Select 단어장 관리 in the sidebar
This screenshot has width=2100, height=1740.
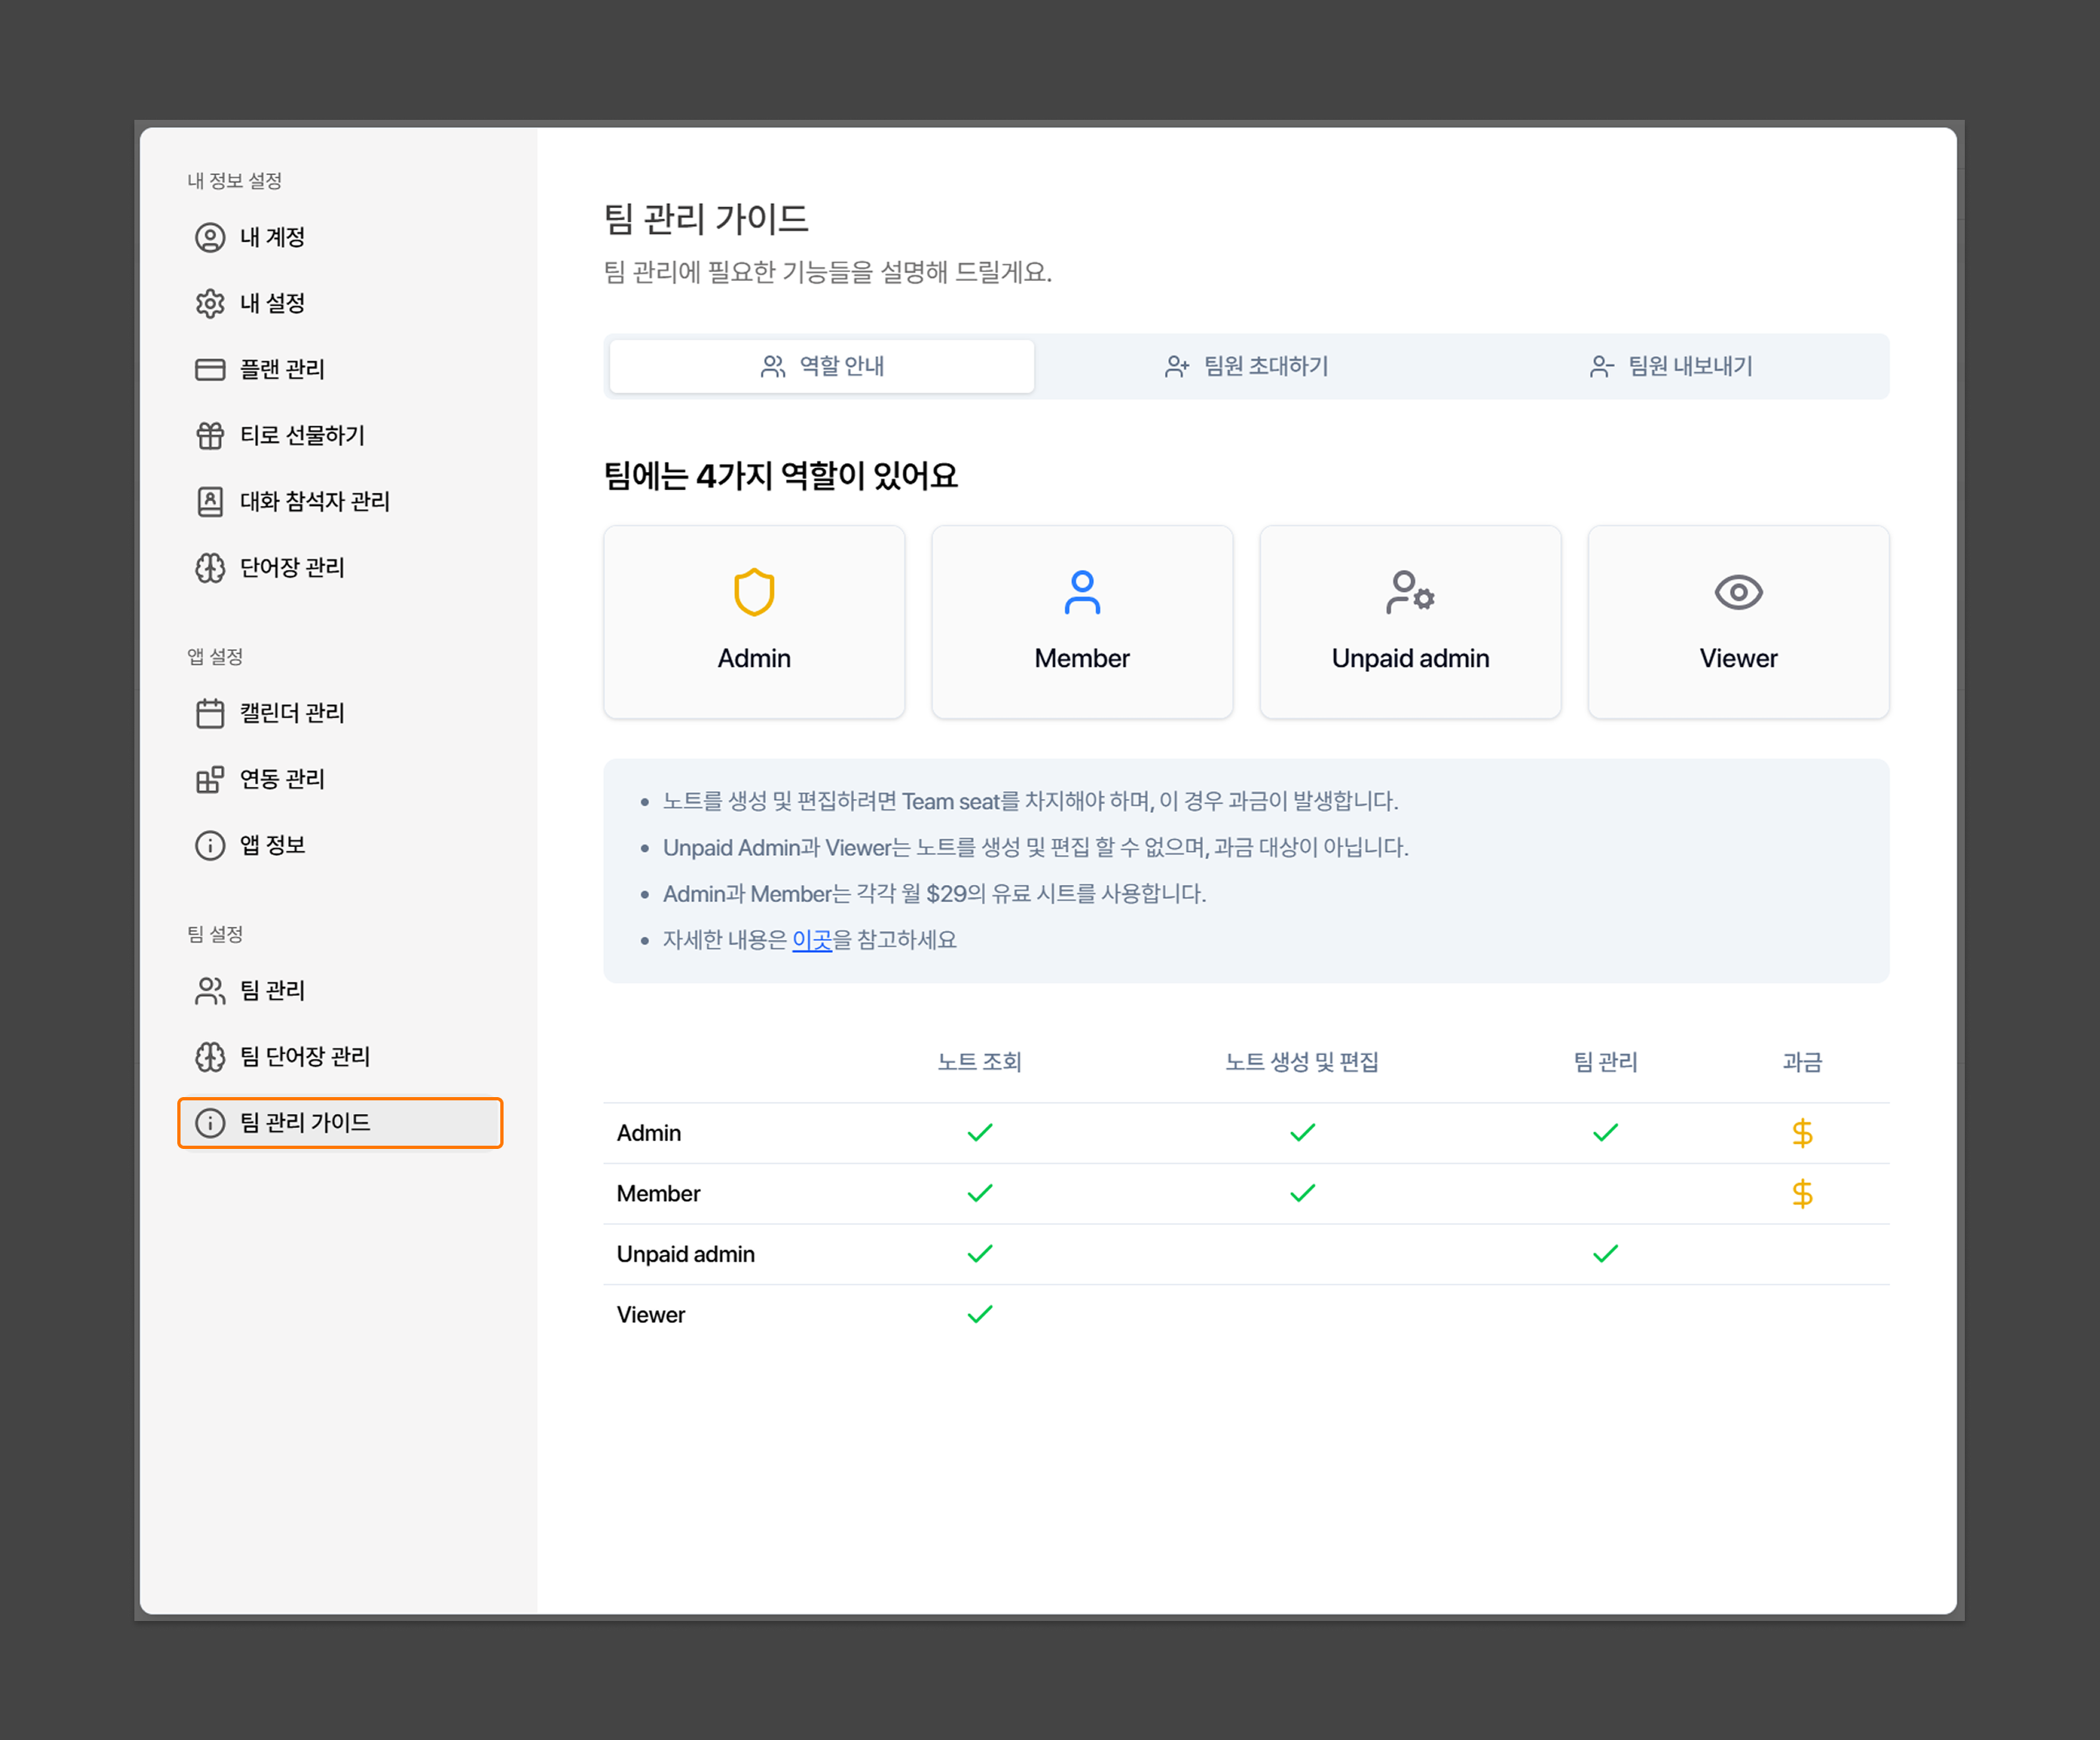click(291, 567)
